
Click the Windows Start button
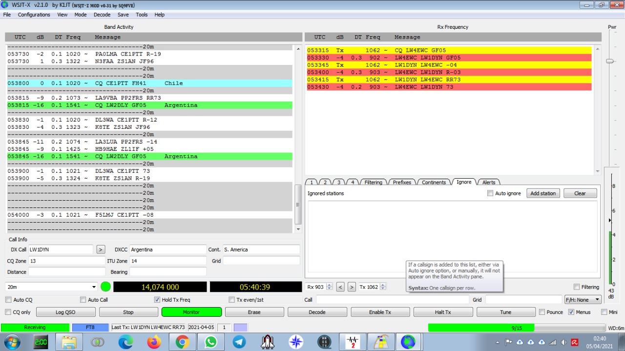(x=12, y=342)
